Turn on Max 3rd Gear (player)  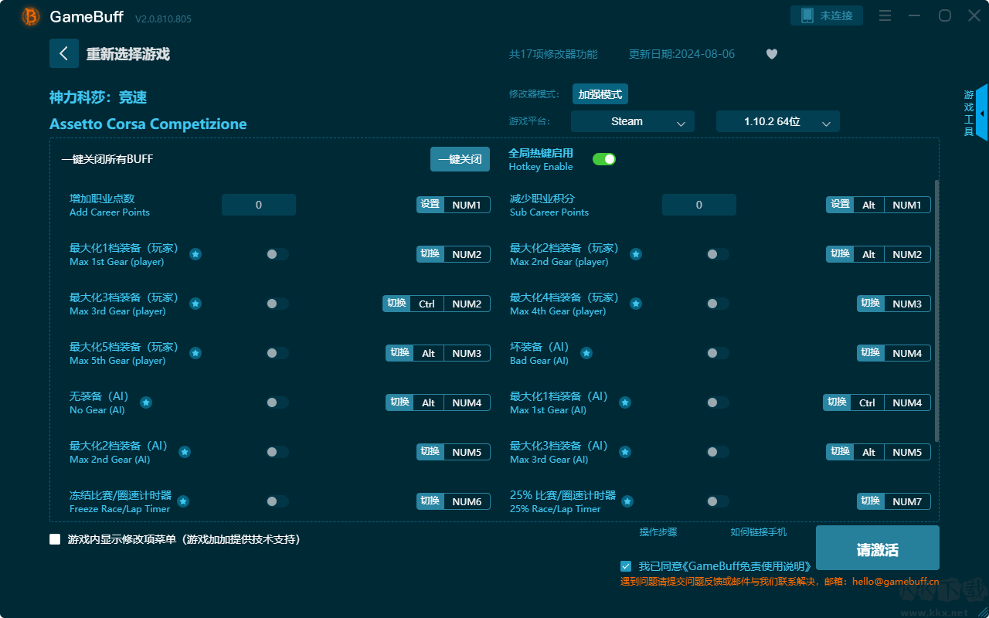pyautogui.click(x=277, y=304)
